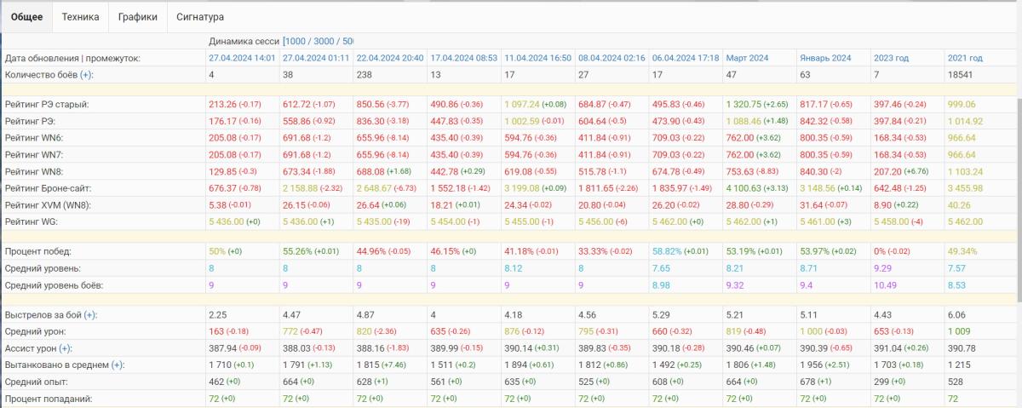The image size is (1022, 408).
Task: Click the Рейтинг XVM (WN8) row label
Action: (x=48, y=204)
